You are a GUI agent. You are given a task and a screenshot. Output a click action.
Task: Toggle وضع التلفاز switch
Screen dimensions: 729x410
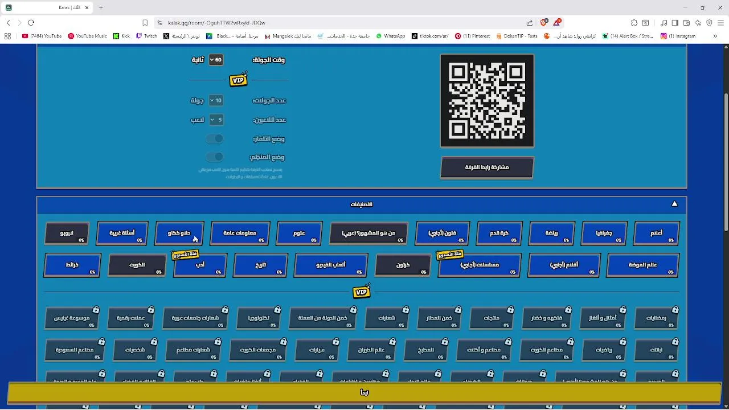click(x=215, y=139)
